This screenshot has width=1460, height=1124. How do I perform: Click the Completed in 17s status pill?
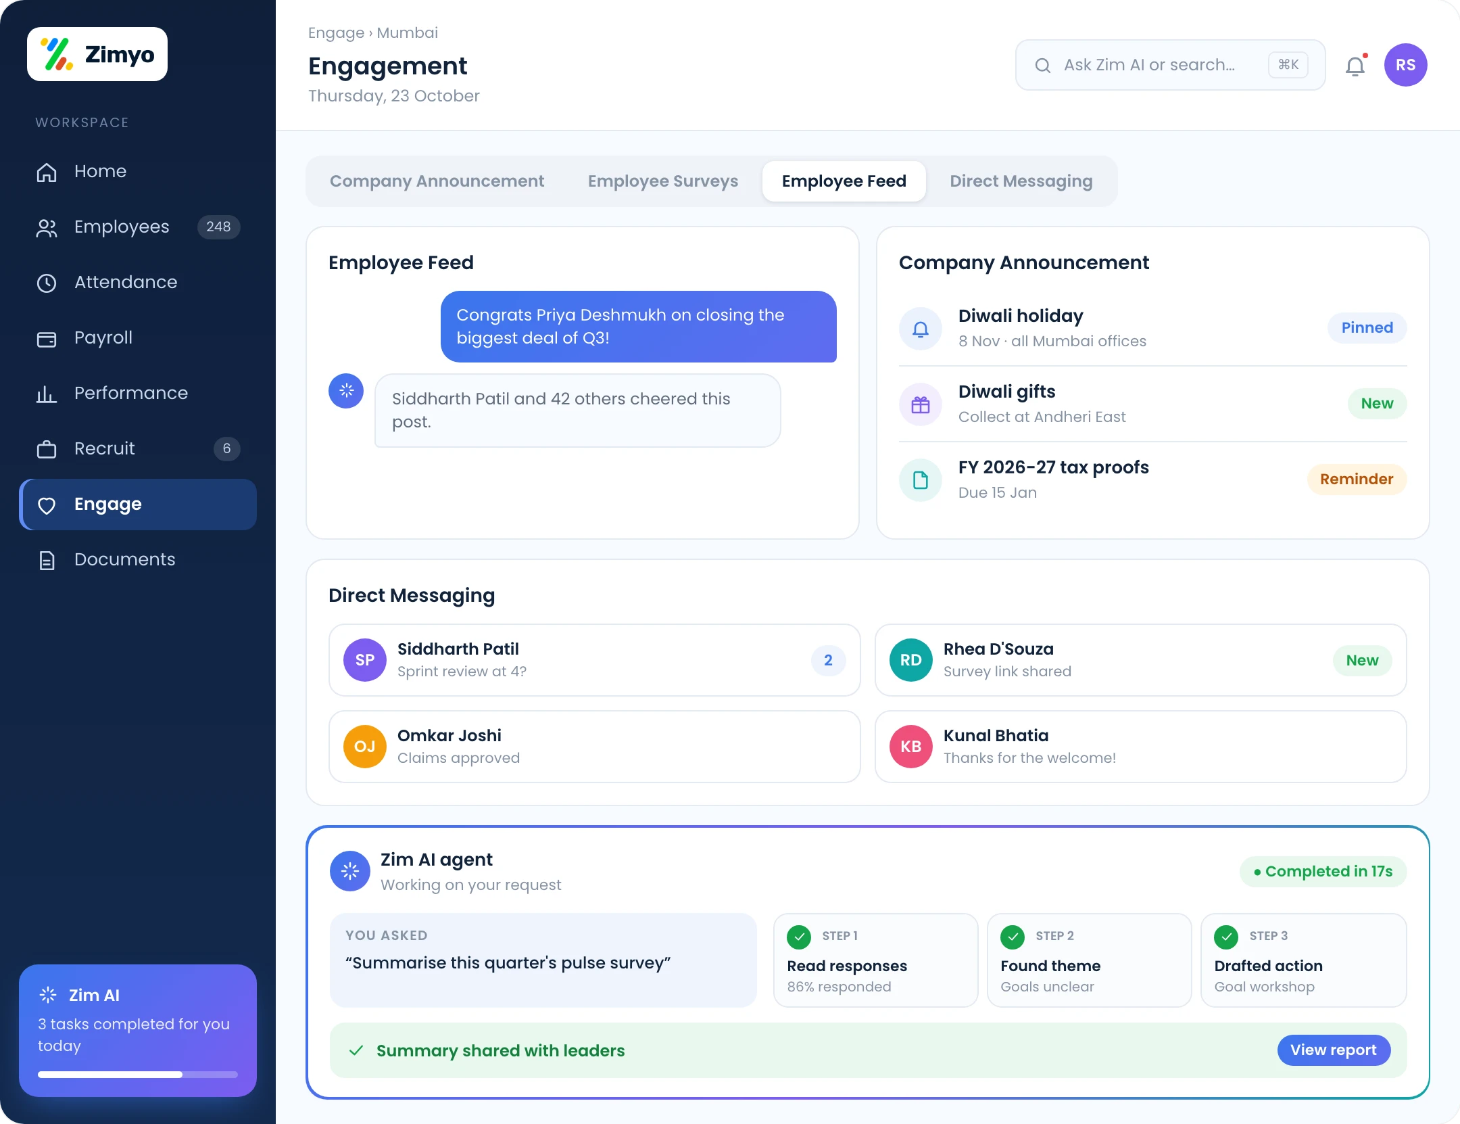1323,872
